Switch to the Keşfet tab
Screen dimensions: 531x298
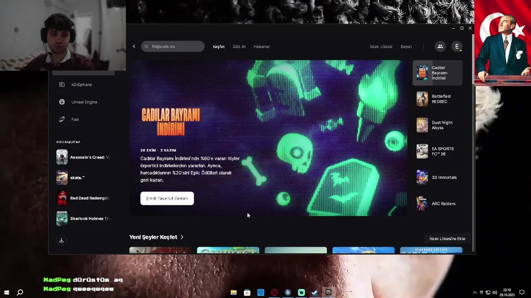[x=219, y=47]
